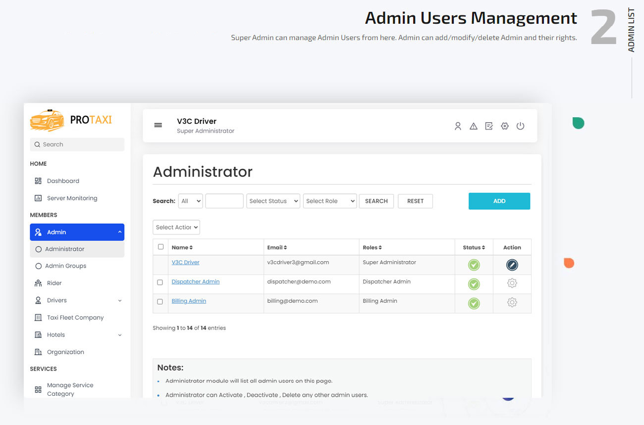Open the Select Role dropdown
Viewport: 644px width, 425px height.
330,201
